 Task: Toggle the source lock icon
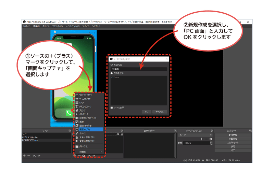pos(122,134)
